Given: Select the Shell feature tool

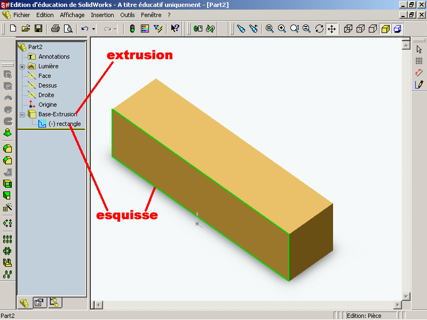Looking at the screenshot, I should tap(7, 184).
